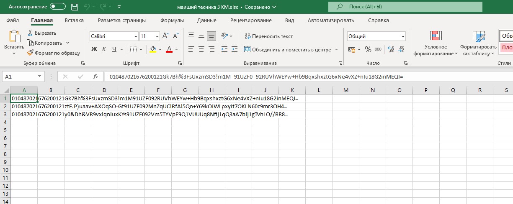Toggle bottom vertical alignment

coord(211,36)
